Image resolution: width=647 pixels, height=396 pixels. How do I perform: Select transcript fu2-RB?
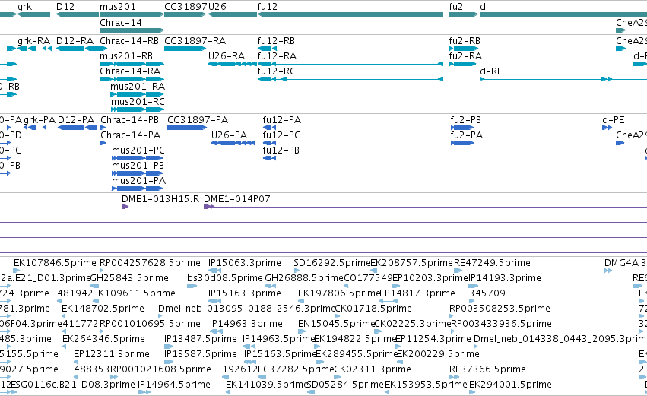click(x=465, y=41)
